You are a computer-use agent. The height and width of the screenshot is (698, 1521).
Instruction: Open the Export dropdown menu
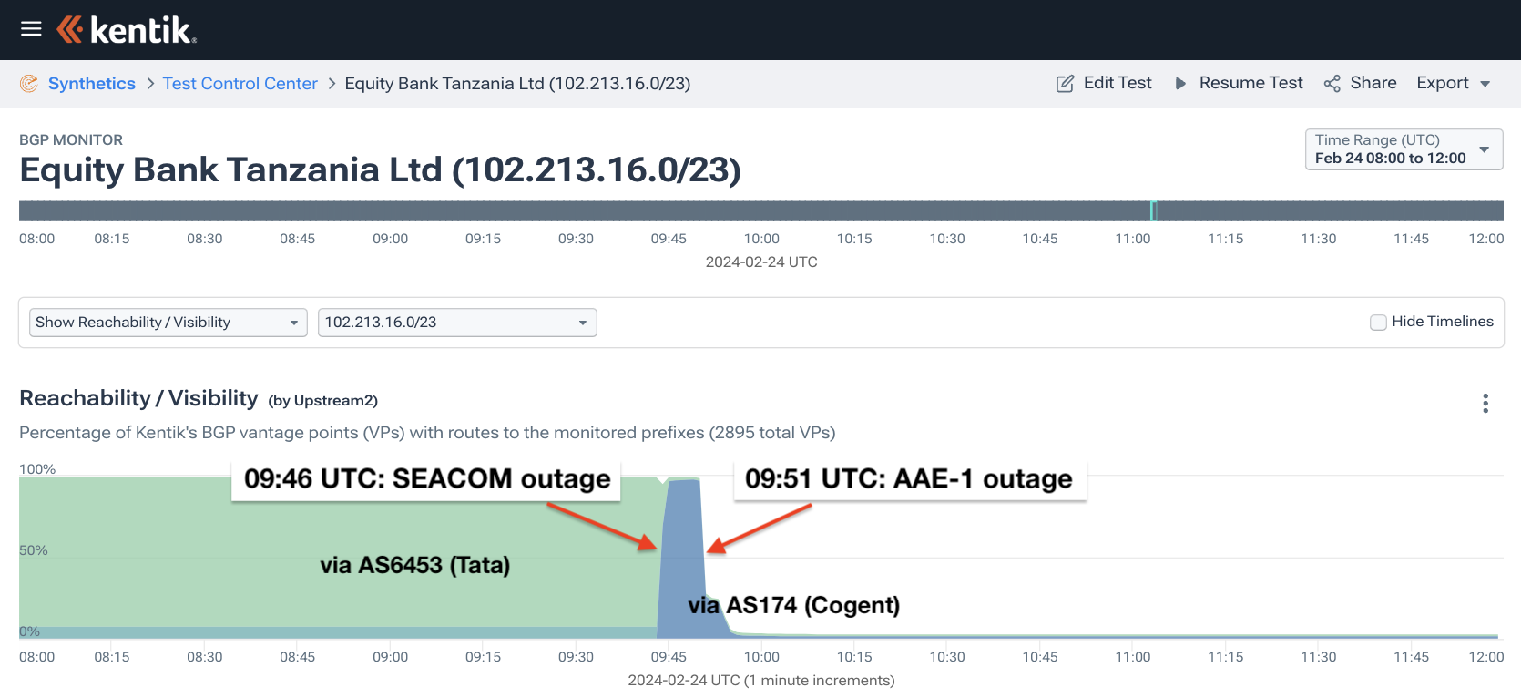1453,83
